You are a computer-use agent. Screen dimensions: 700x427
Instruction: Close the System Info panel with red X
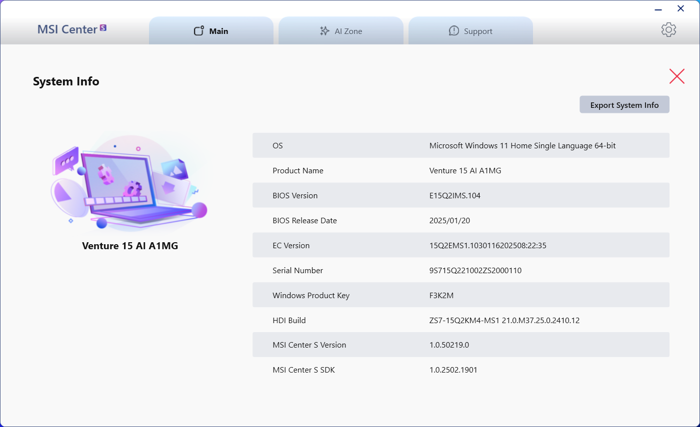[676, 76]
